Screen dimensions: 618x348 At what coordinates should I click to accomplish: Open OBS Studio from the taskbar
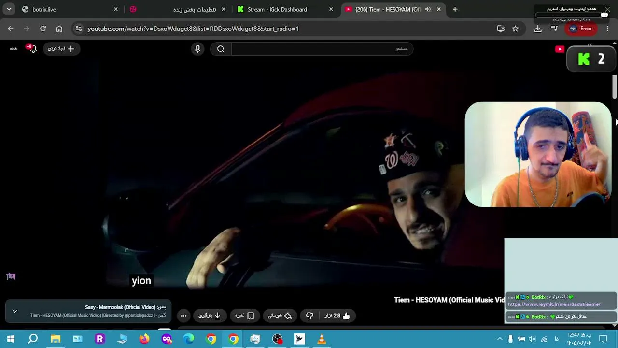tap(278, 339)
